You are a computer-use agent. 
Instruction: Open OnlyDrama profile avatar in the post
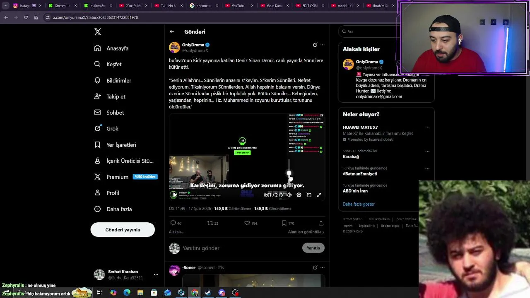click(x=174, y=47)
